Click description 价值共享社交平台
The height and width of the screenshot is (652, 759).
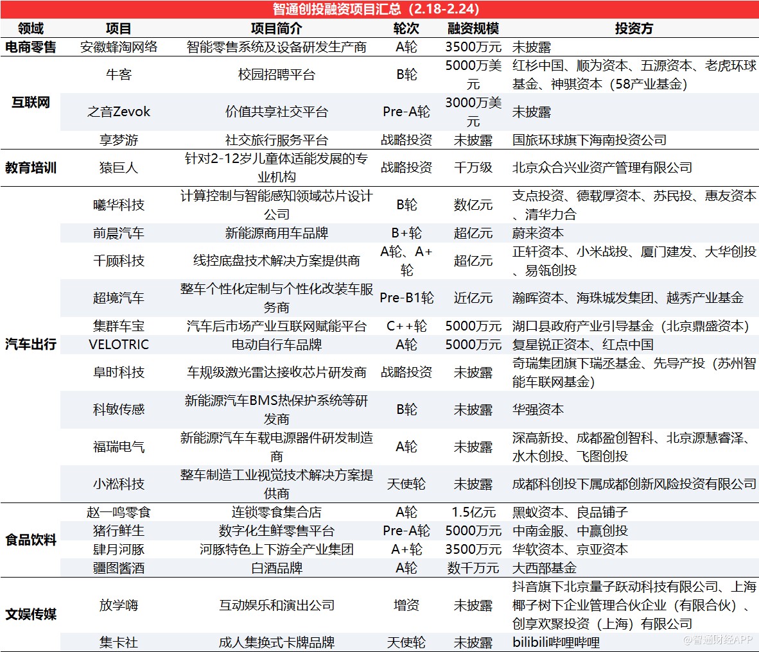[x=276, y=112]
